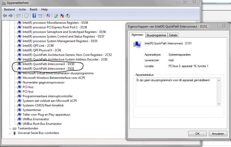Select icon beside Programmeerbare interruptcontroller

click(x=19, y=96)
